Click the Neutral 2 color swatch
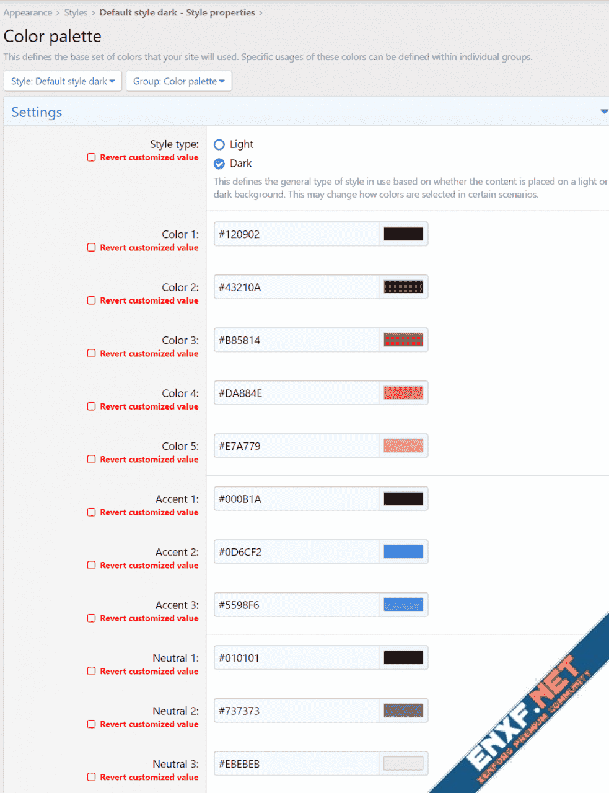Screen dimensions: 609x793 pos(403,711)
